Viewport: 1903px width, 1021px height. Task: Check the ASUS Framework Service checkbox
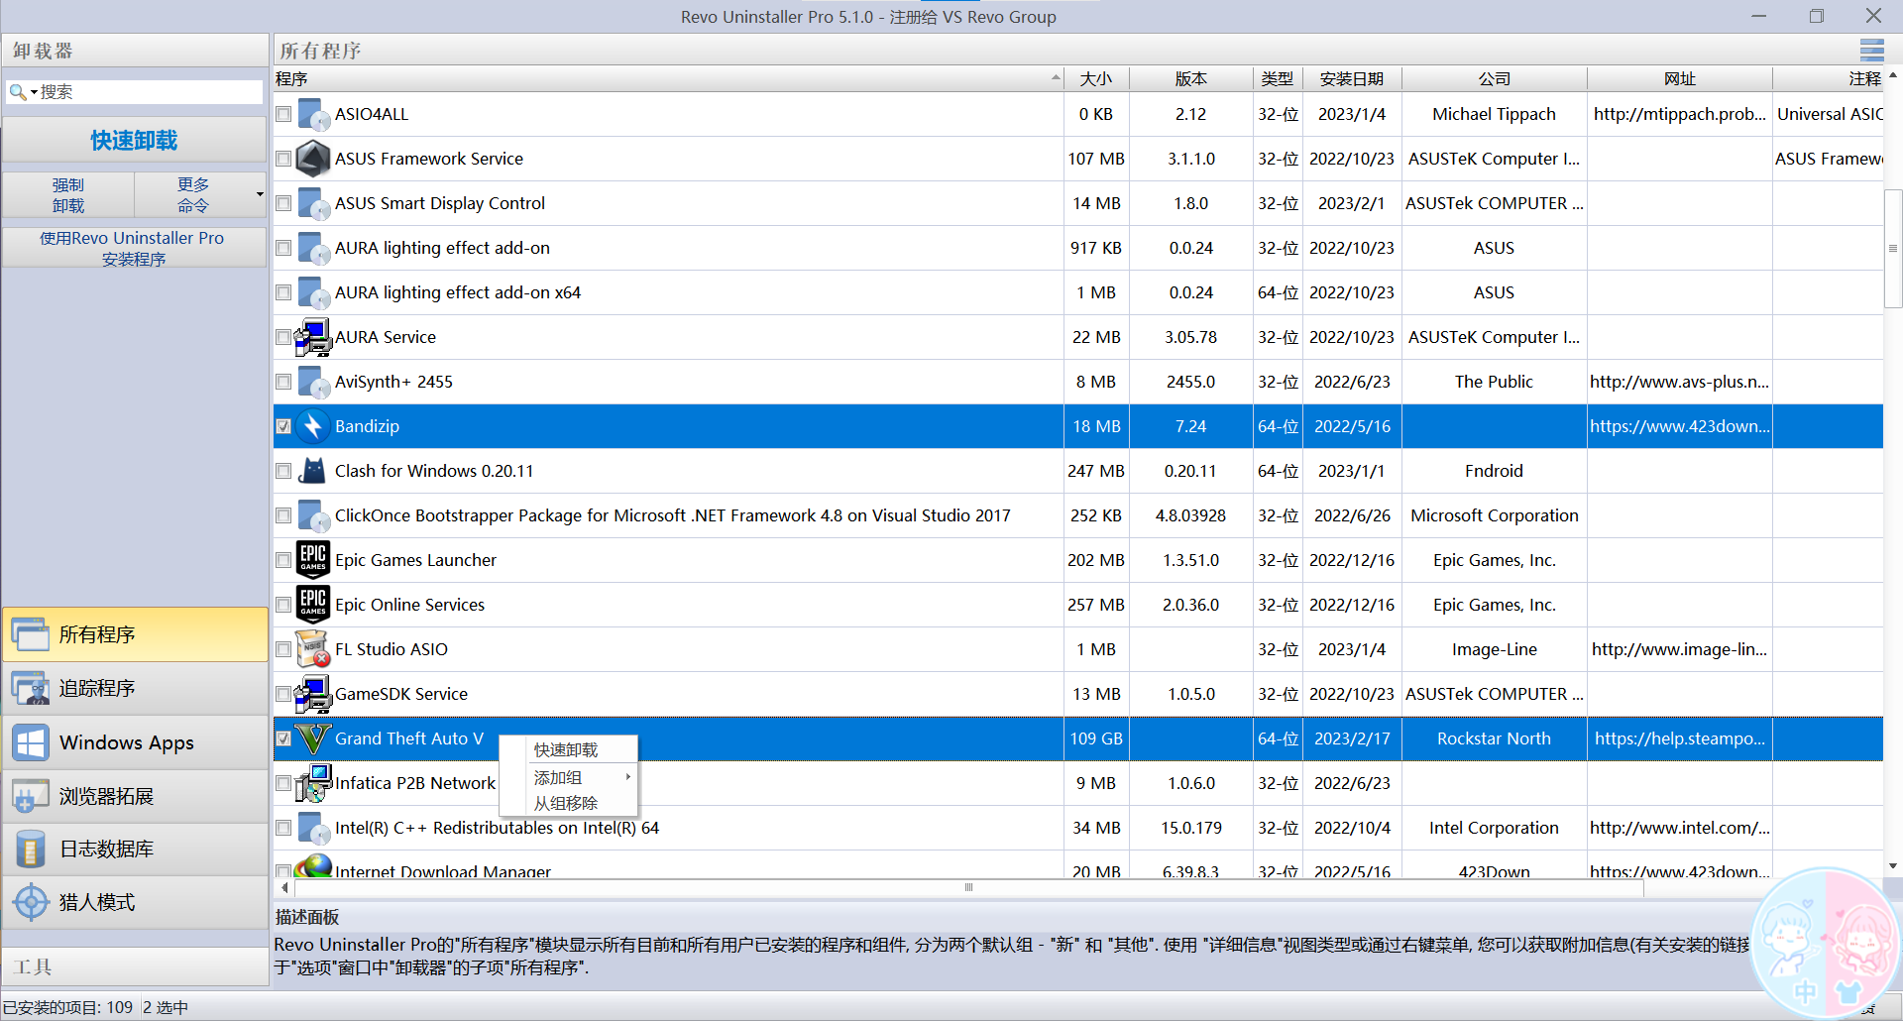[x=283, y=159]
